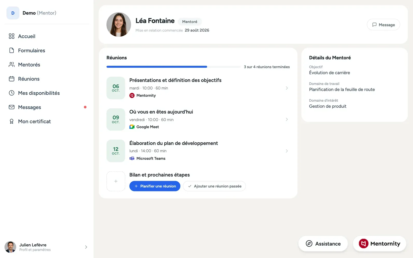Click the Mentoré role badge
This screenshot has height=258, width=413.
[190, 22]
